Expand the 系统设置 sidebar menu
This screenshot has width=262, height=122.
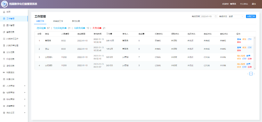click(x=25, y=113)
